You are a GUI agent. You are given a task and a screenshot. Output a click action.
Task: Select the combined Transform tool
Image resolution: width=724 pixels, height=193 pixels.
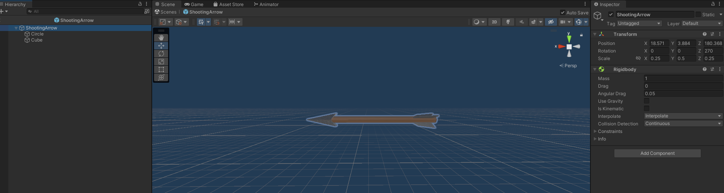[x=161, y=77]
